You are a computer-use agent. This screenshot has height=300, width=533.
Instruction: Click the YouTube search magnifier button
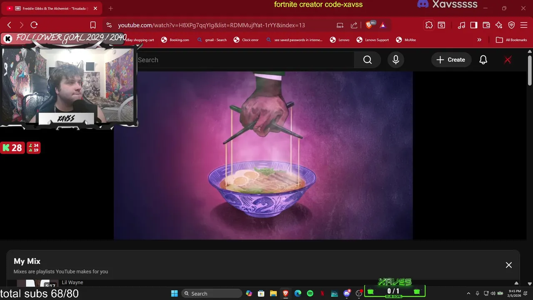click(367, 60)
